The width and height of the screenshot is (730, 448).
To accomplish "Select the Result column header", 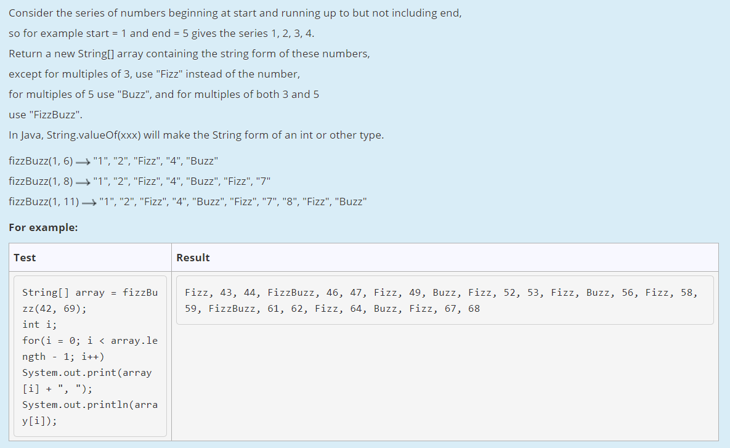I will click(x=193, y=257).
